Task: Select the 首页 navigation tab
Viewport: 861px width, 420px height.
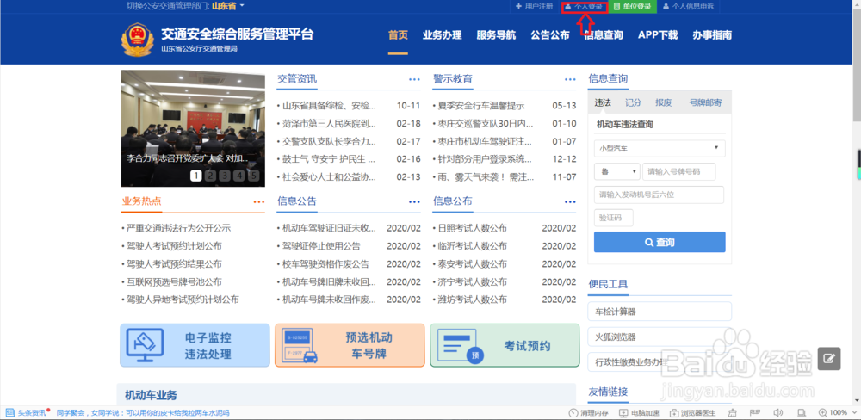Action: (398, 35)
